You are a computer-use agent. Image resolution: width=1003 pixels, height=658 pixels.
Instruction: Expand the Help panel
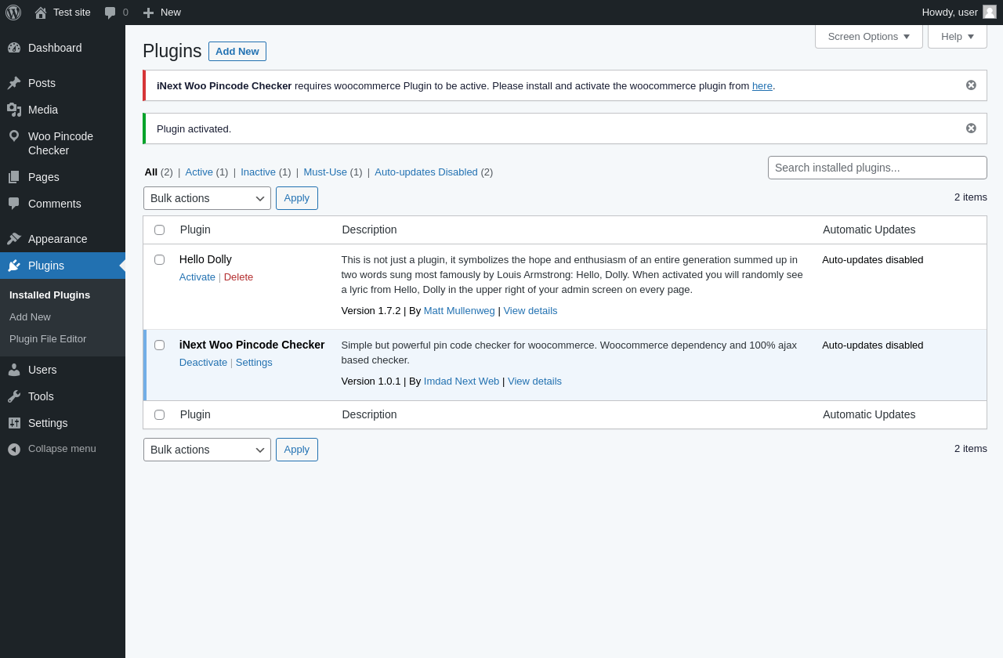957,36
